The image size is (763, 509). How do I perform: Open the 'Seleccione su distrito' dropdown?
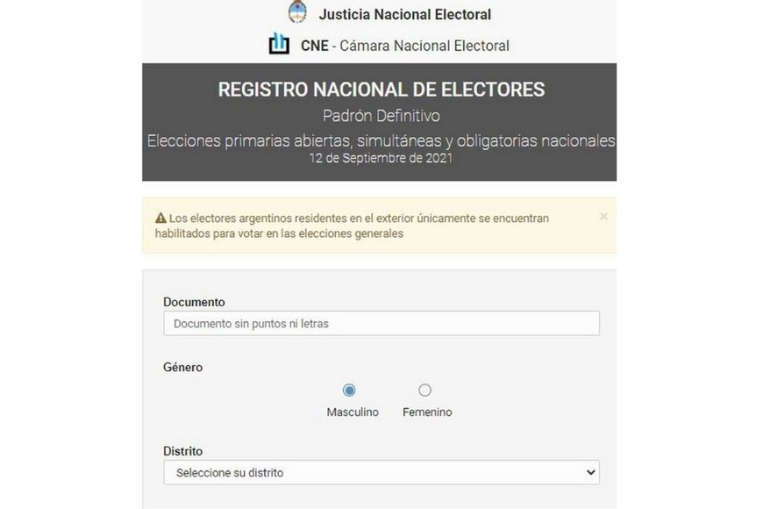pos(381,473)
